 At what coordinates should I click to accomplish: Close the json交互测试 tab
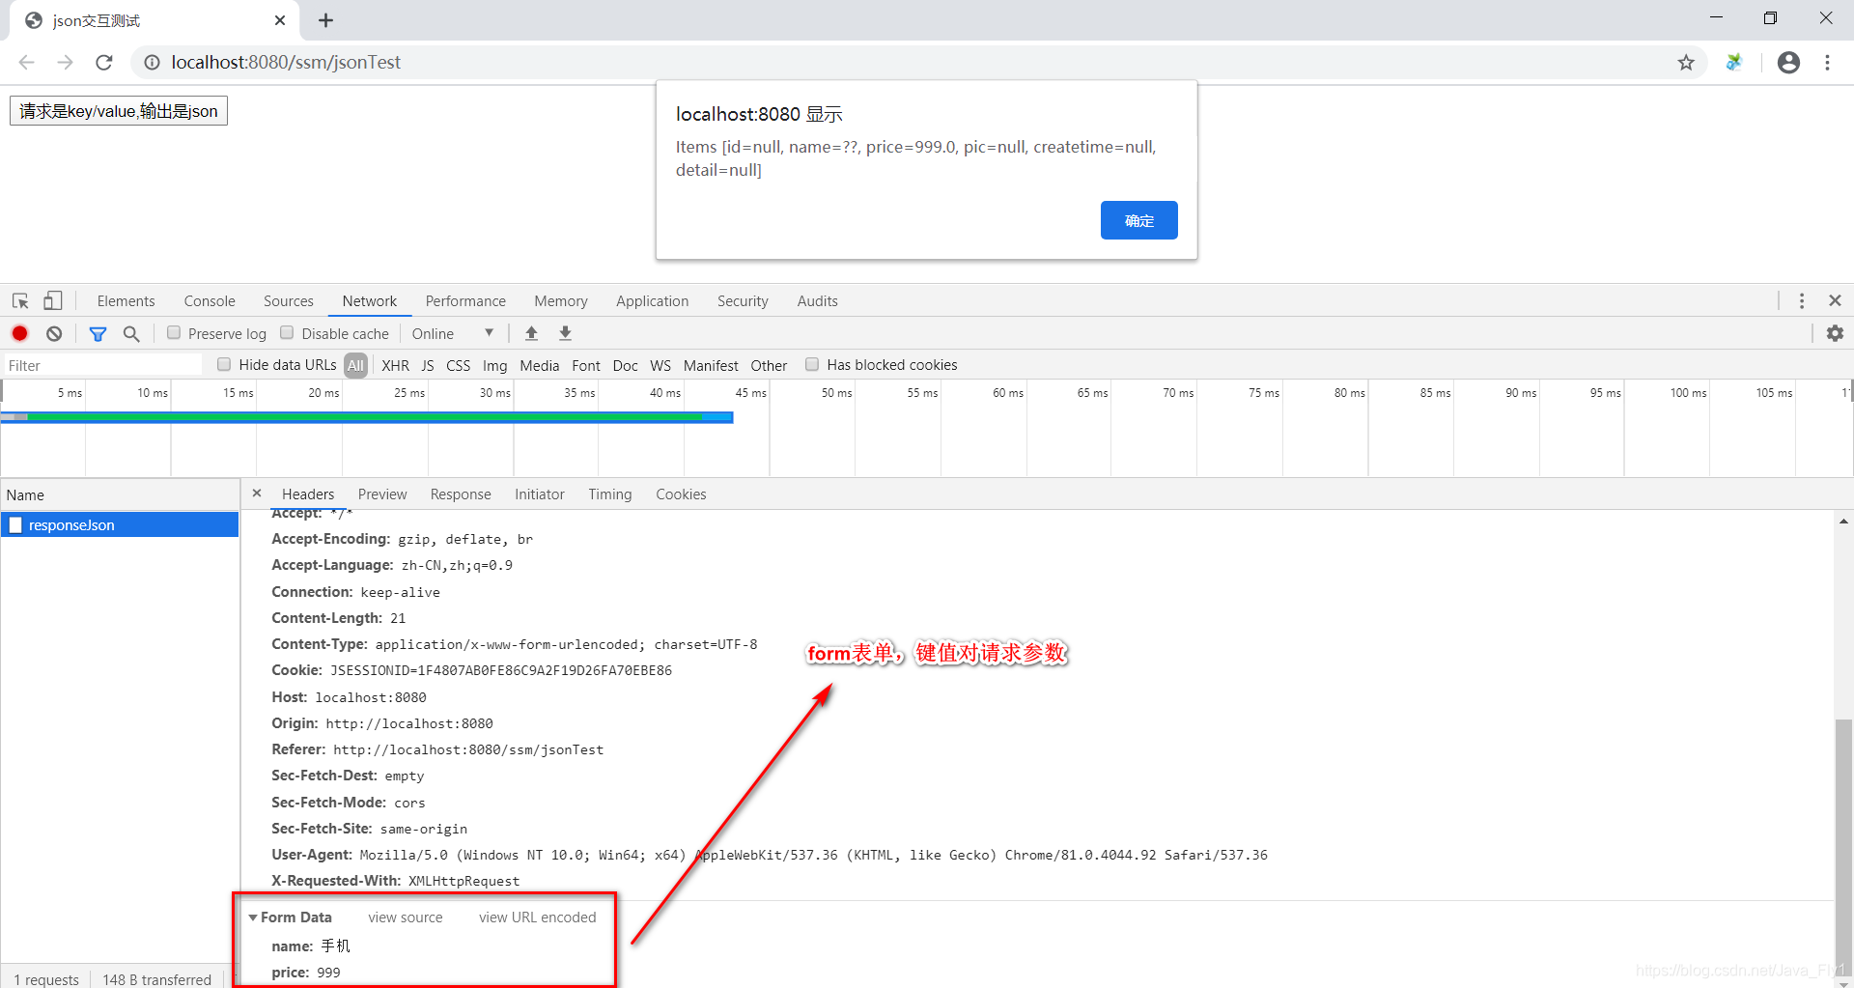click(280, 20)
